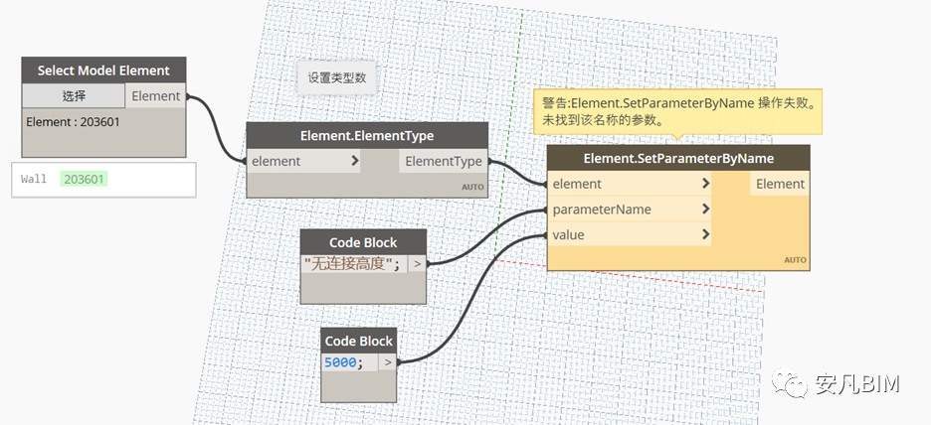Expand the chevron beside the parameterName input
The image size is (931, 425).
click(x=705, y=210)
